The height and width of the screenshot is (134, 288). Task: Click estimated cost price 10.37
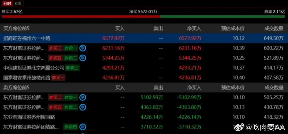point(239,68)
